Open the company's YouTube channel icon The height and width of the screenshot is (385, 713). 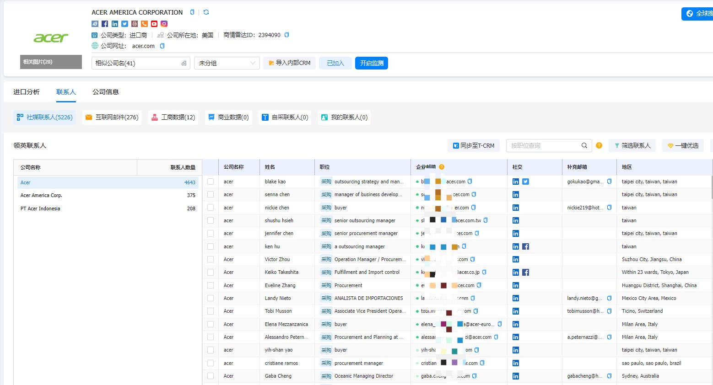tap(154, 24)
